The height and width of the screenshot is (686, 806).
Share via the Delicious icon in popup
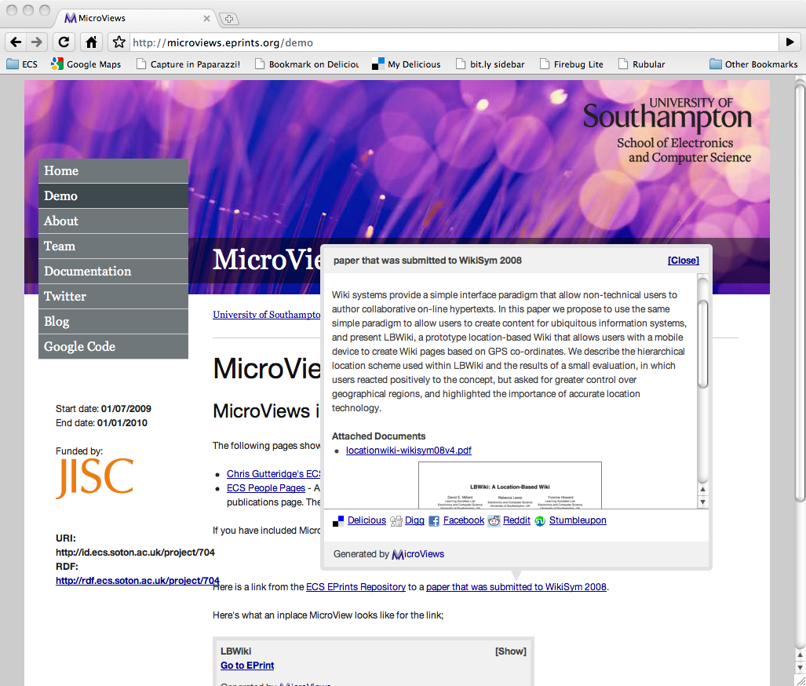pyautogui.click(x=338, y=521)
